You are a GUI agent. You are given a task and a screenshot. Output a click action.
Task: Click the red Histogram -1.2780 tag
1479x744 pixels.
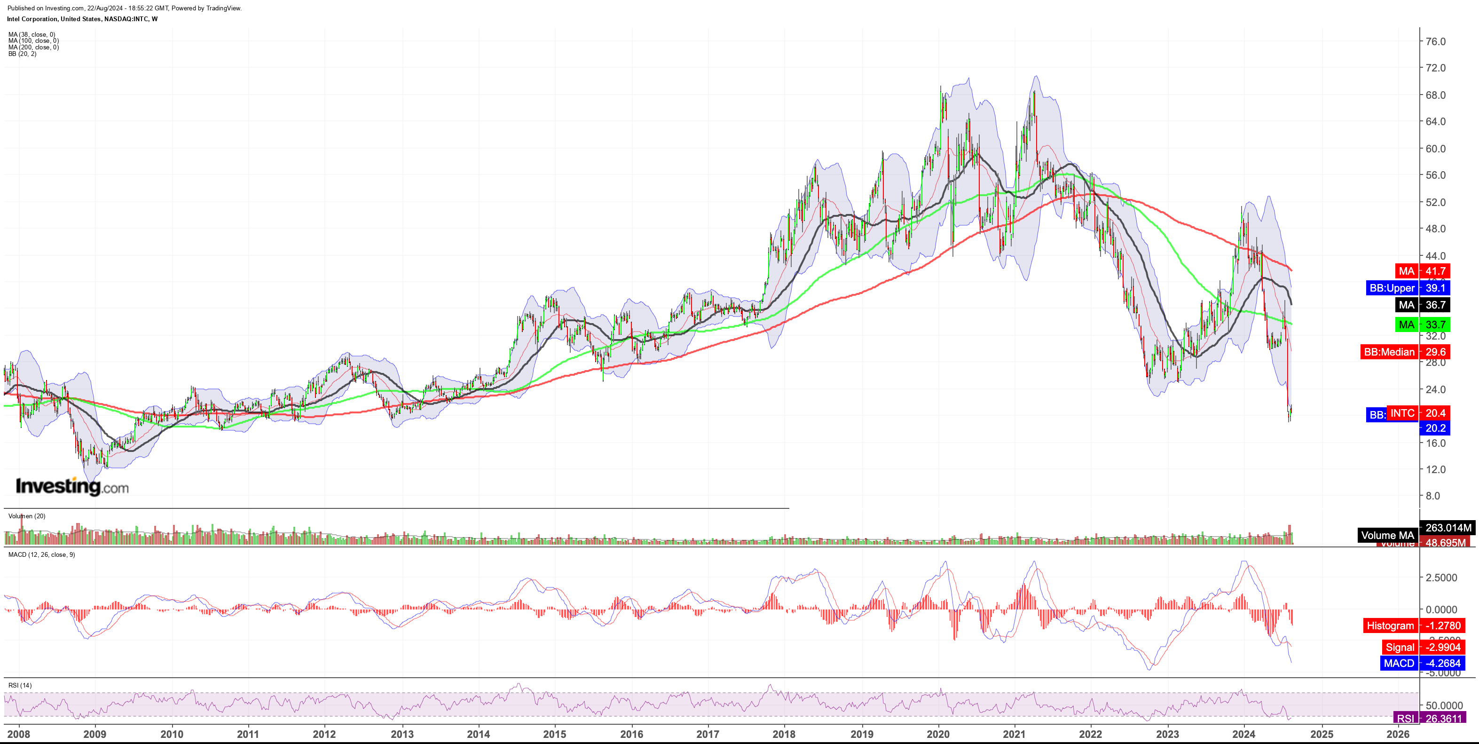(1414, 625)
